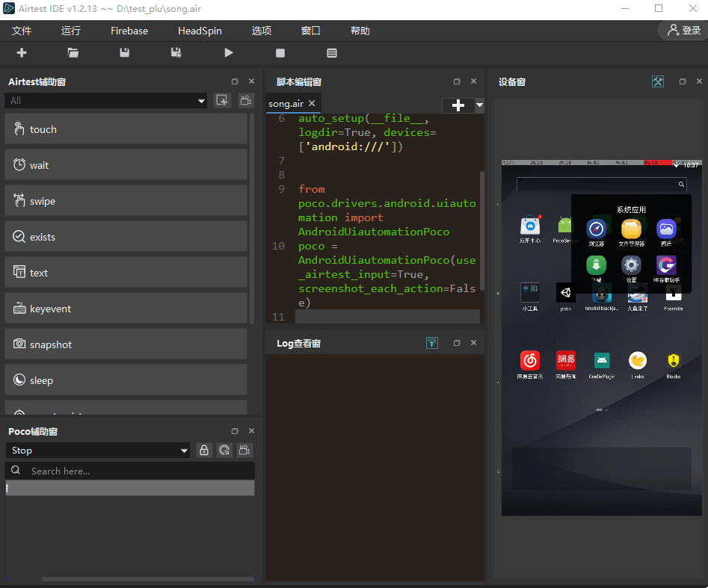Open a script via the folder icon
The height and width of the screenshot is (588, 708).
[x=73, y=53]
